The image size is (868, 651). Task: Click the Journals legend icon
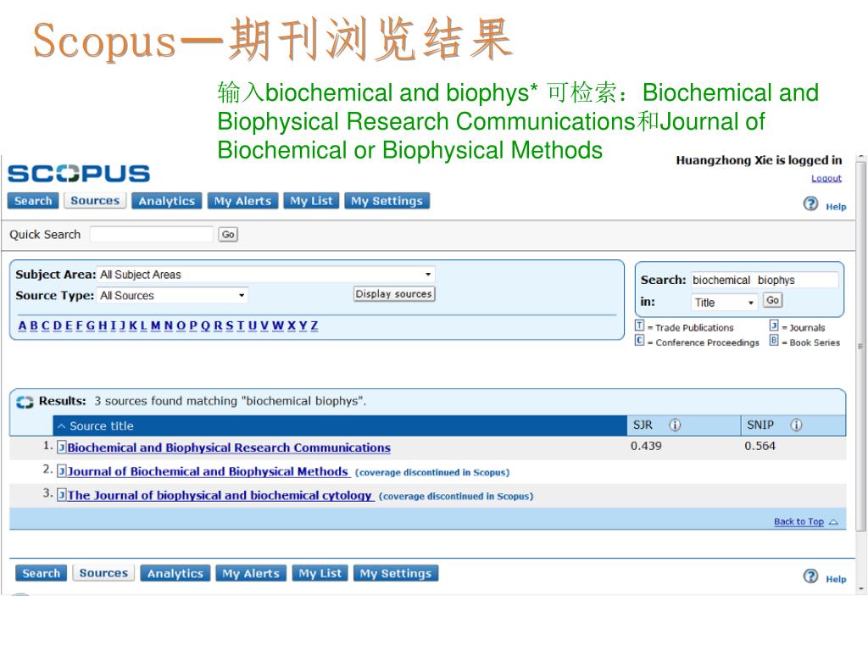(x=774, y=325)
